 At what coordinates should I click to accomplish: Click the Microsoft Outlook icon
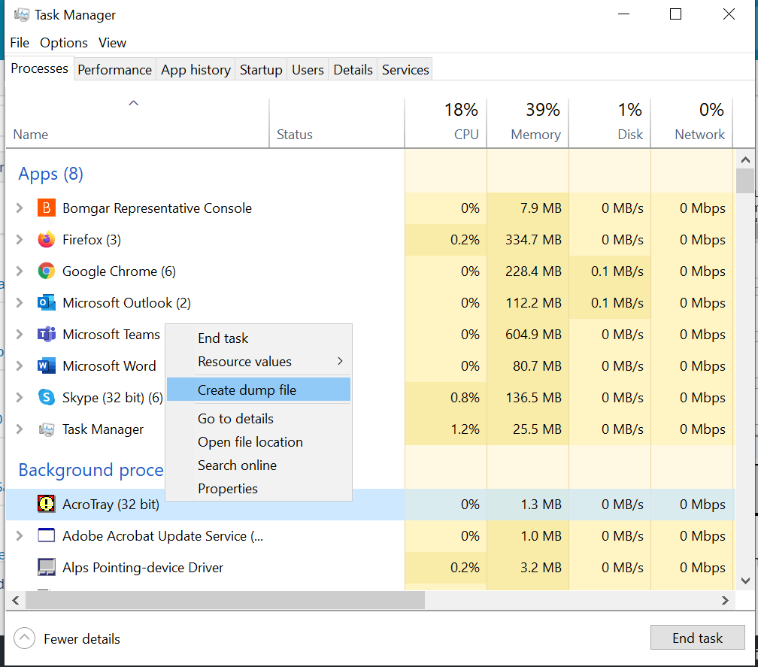[47, 303]
